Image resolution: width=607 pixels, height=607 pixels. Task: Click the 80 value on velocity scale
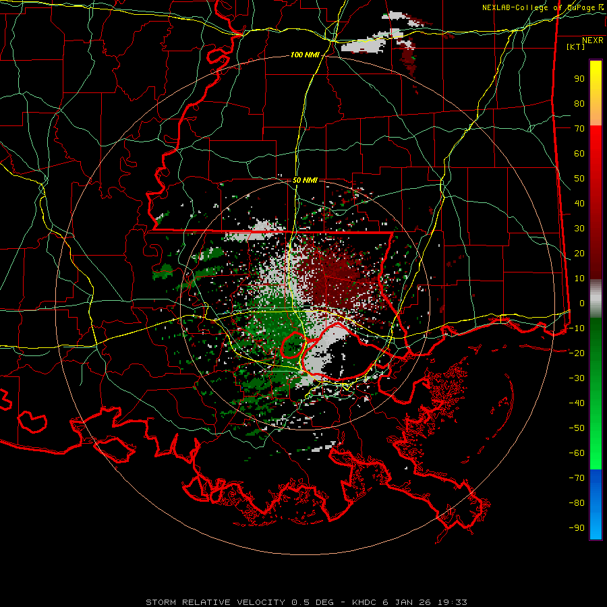pyautogui.click(x=579, y=104)
